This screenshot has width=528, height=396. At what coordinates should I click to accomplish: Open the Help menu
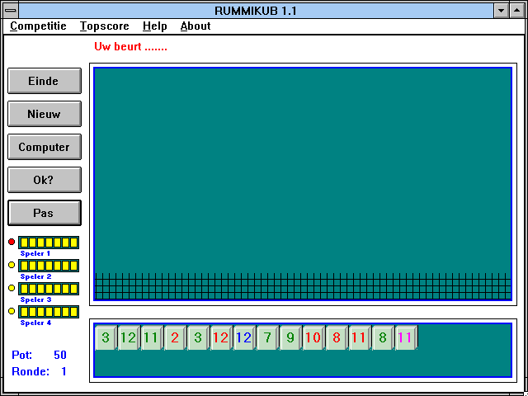coord(154,26)
